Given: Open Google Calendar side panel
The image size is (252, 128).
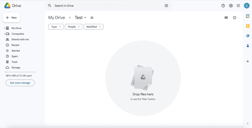Looking at the screenshot, I should (248, 16).
